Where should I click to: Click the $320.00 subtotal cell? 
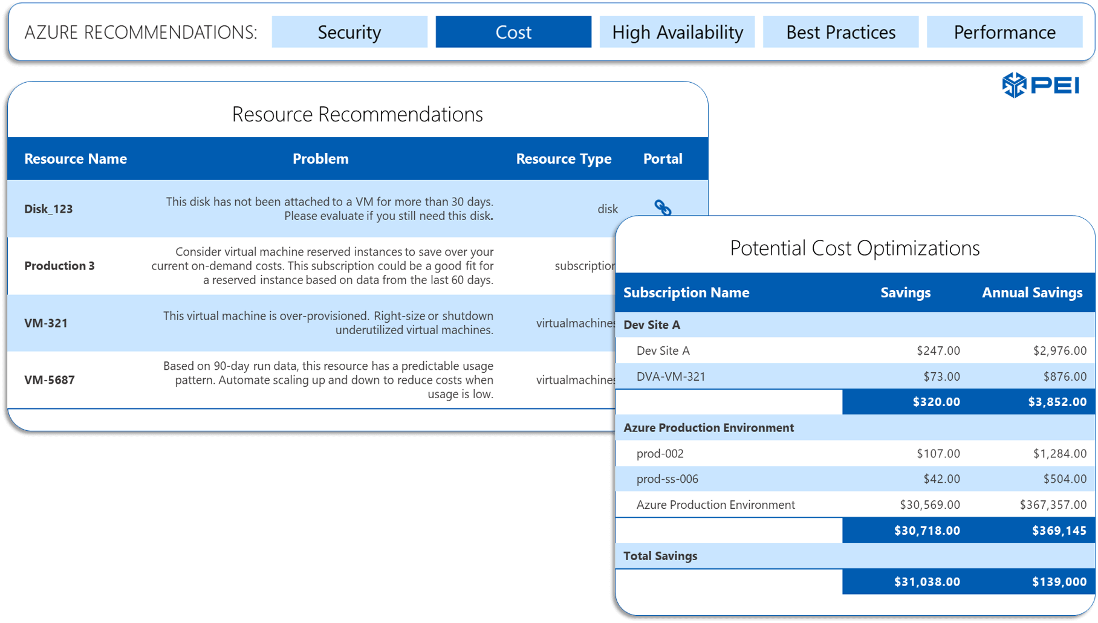click(x=936, y=402)
